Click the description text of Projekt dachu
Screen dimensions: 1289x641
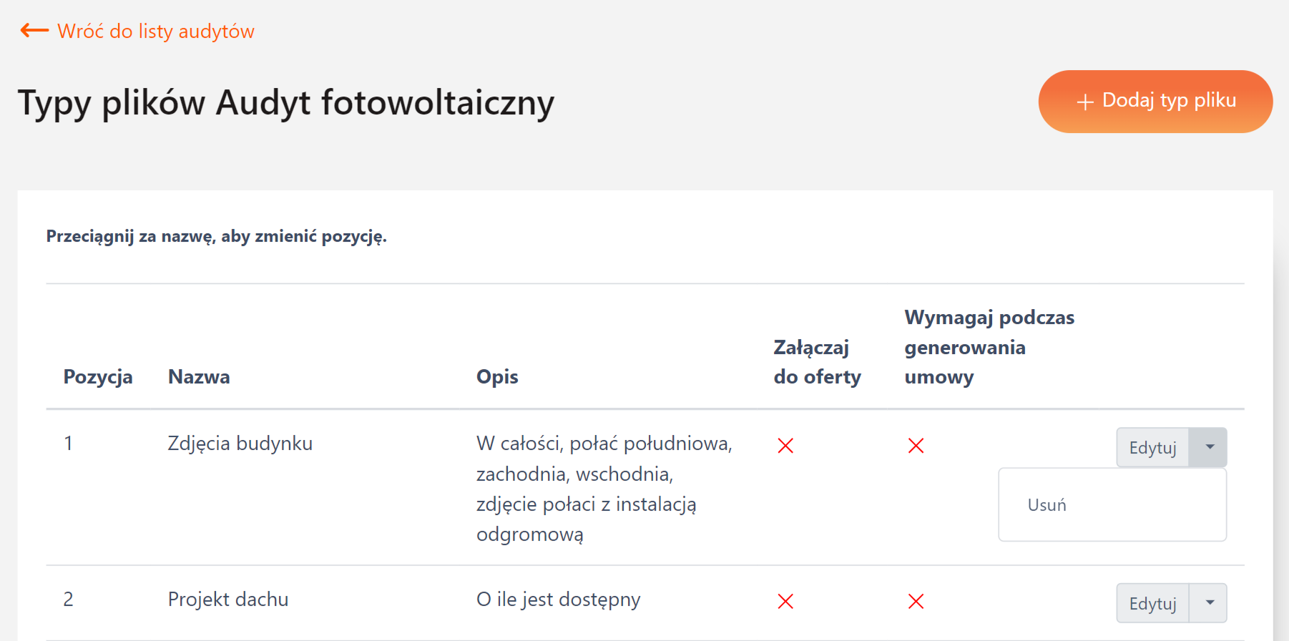click(558, 600)
